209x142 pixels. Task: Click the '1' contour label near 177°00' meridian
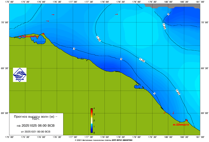(74, 49)
